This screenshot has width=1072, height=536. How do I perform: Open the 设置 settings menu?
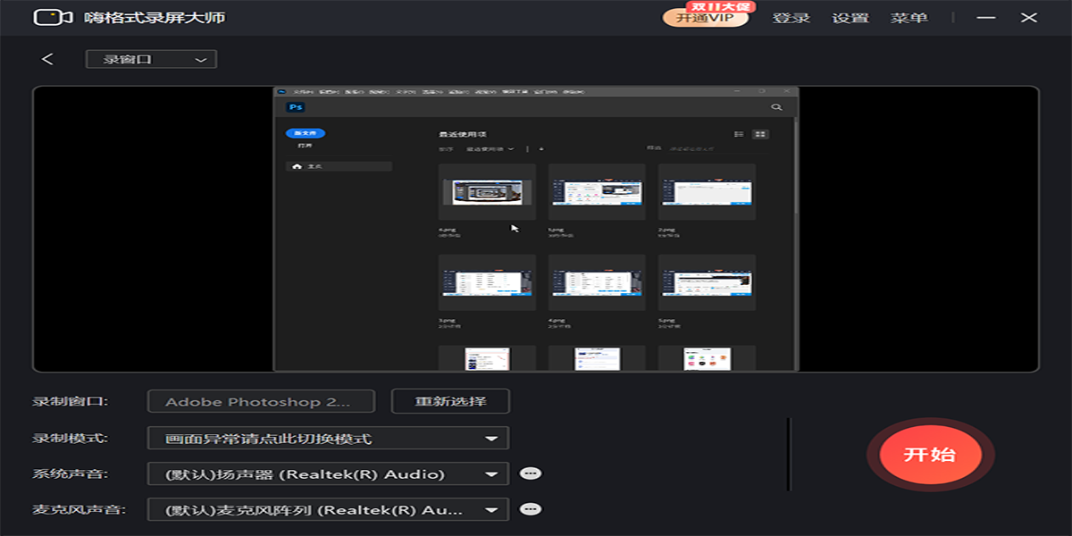pyautogui.click(x=850, y=18)
